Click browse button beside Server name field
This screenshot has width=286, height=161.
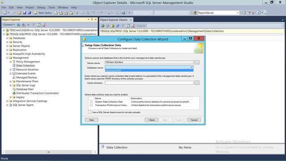pos(197,63)
